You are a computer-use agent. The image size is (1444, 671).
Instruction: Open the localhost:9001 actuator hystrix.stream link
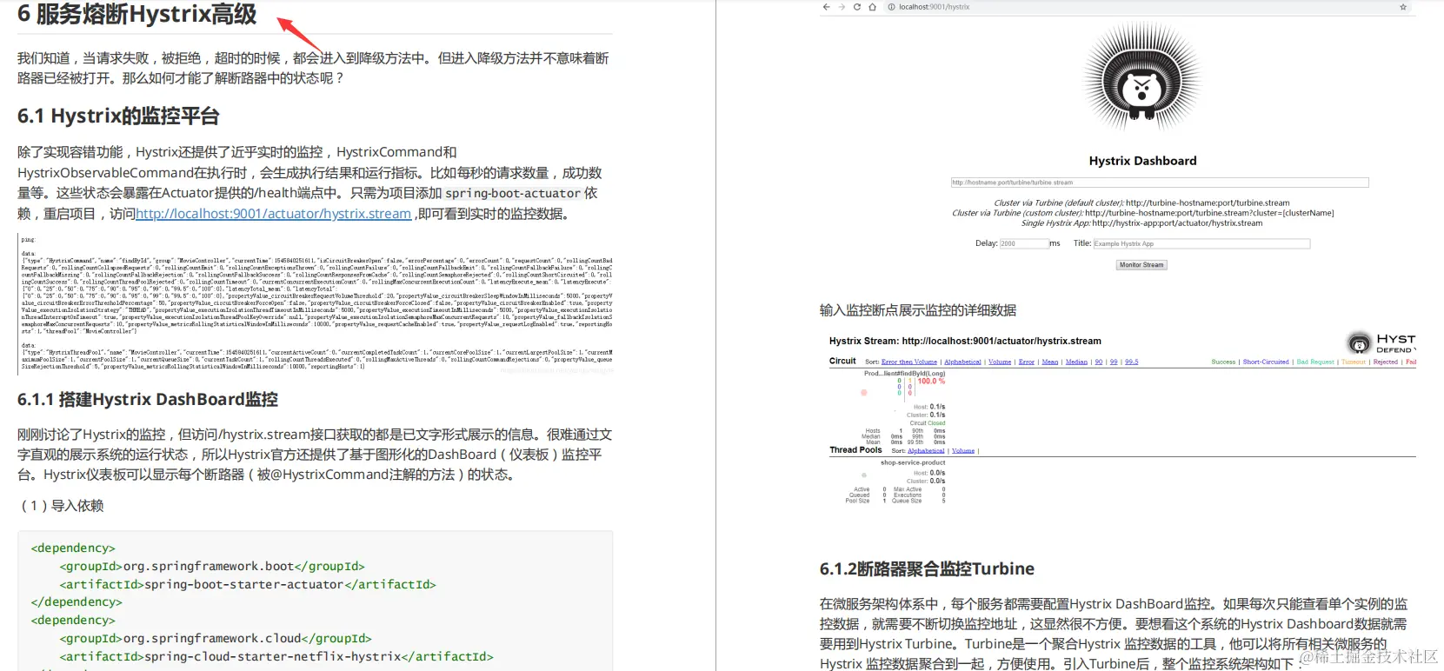tap(273, 214)
